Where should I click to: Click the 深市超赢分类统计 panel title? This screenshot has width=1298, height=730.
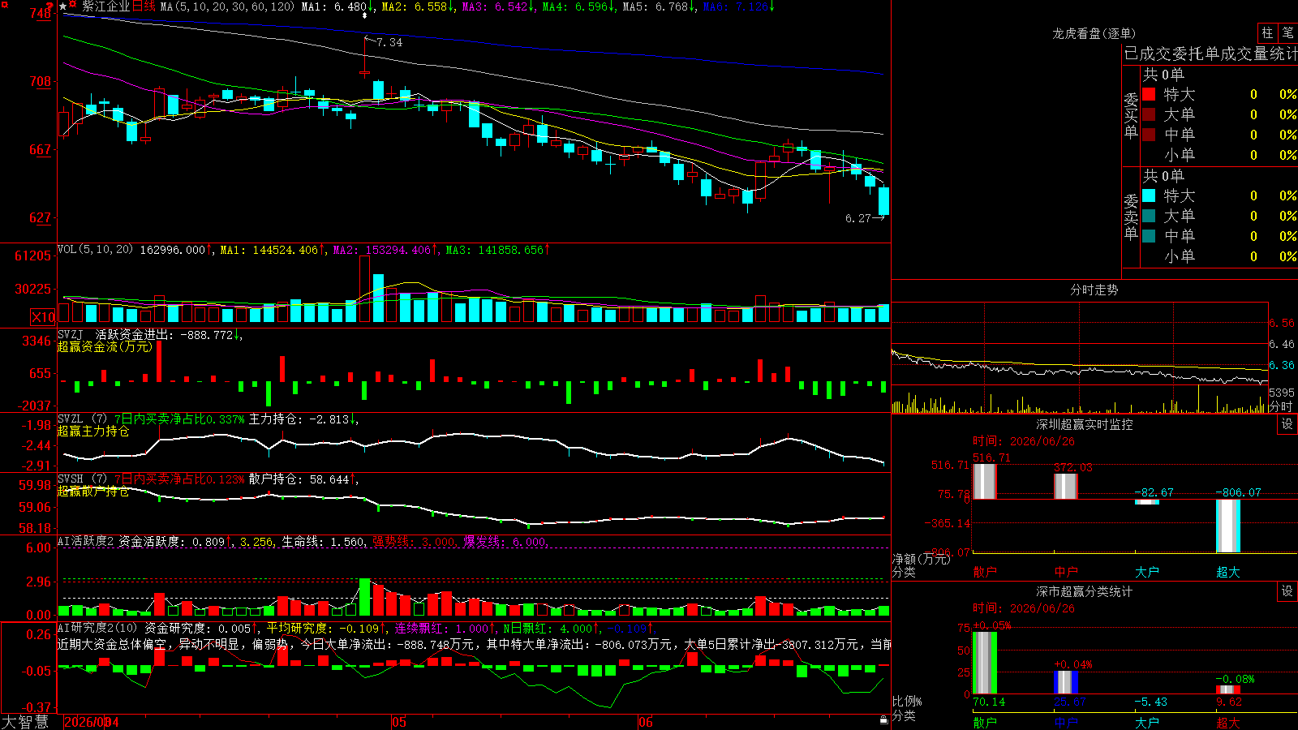point(1084,591)
